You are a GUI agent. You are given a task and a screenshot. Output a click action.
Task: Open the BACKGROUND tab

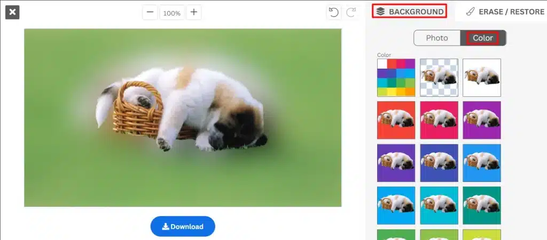point(409,12)
